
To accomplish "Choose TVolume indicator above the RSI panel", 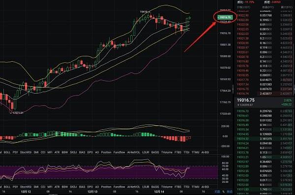I will 167,152.
